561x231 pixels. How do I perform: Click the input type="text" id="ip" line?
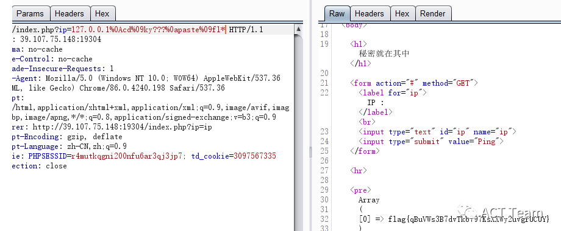tap(438, 132)
